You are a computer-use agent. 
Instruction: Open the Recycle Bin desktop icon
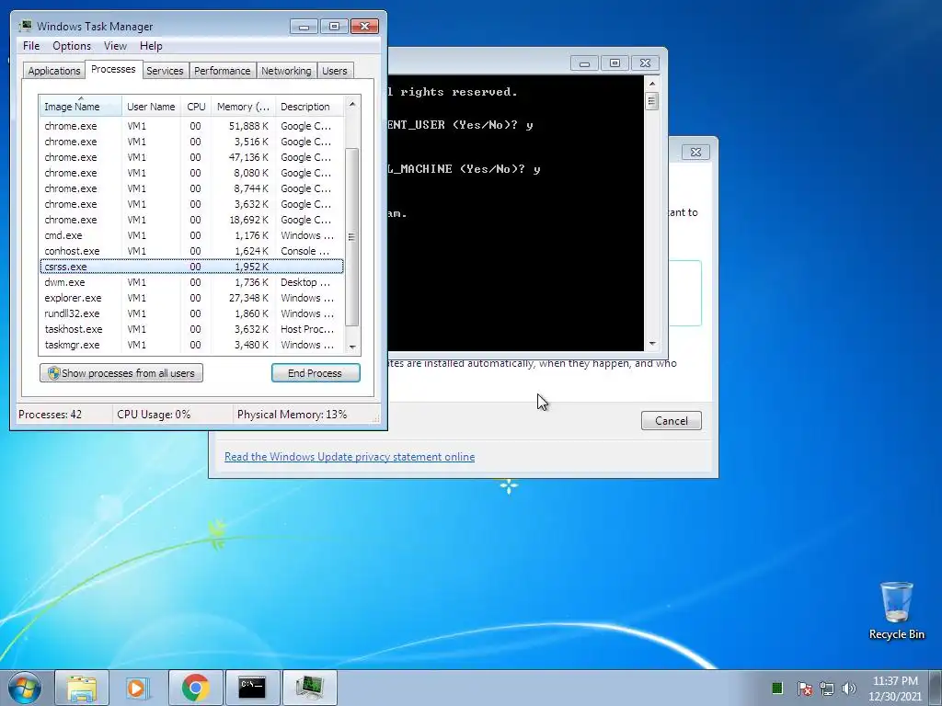point(896,610)
